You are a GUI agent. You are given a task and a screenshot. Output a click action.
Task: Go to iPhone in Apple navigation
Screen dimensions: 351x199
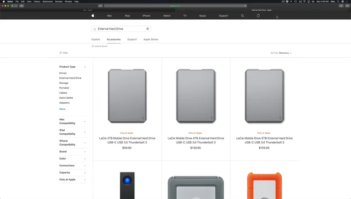146,16
